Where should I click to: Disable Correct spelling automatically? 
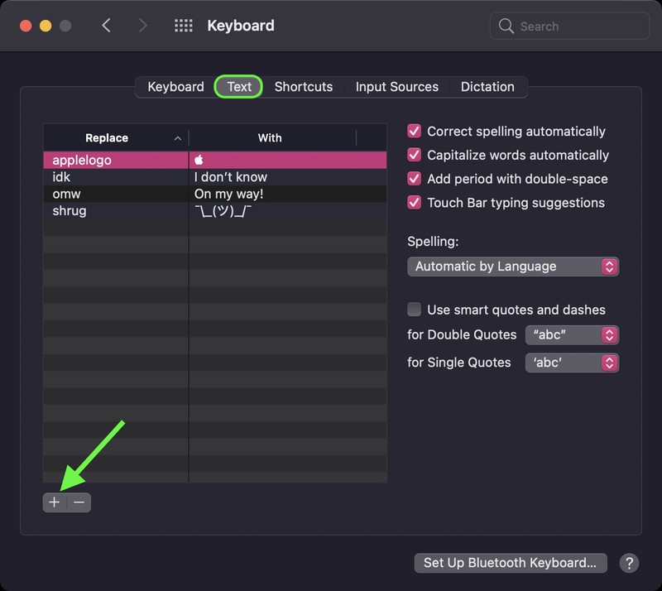click(415, 131)
